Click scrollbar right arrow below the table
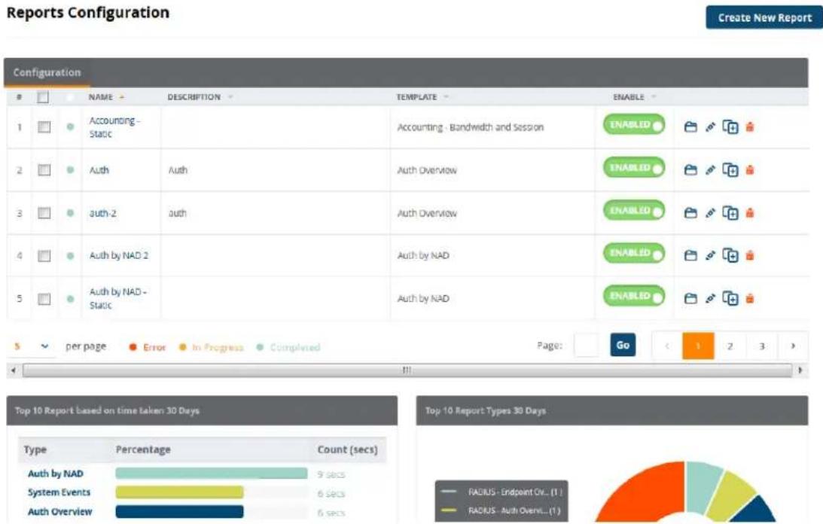Image resolution: width=823 pixels, height=524 pixels. (800, 370)
